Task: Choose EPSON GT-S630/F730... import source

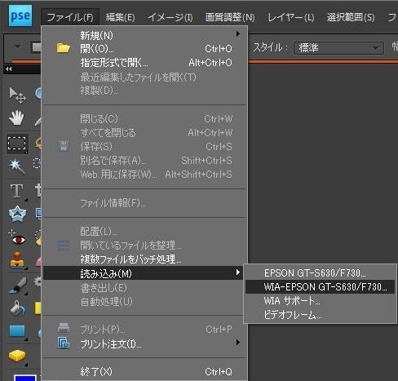Action: click(320, 272)
